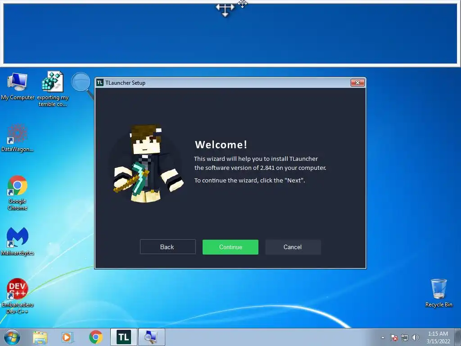Image resolution: width=461 pixels, height=346 pixels.
Task: Open Windows Media Player from taskbar
Action: tap(68, 337)
